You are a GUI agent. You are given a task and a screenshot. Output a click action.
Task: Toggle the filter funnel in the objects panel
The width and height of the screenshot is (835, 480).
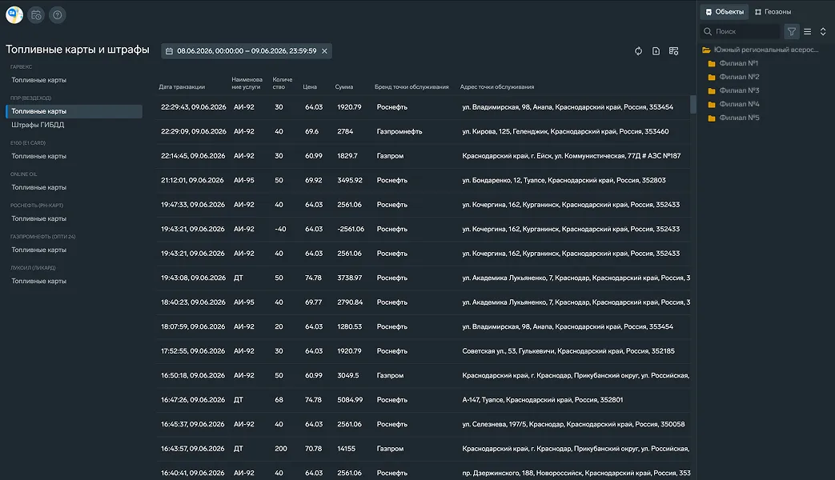tap(792, 31)
